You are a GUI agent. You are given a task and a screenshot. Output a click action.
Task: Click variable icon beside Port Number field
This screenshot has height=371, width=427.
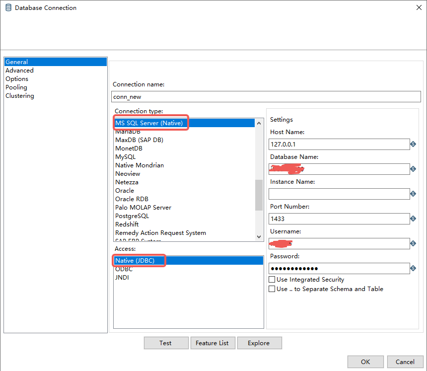tap(413, 219)
